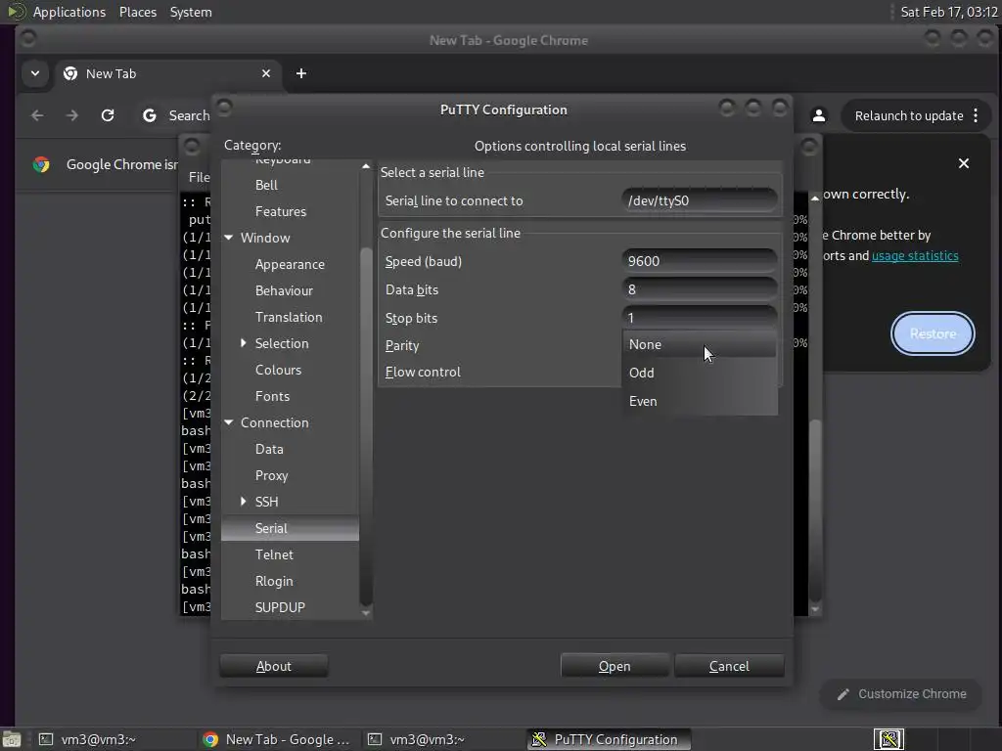The width and height of the screenshot is (1002, 751).
Task: Open a new Chrome tab with plus
Action: pyautogui.click(x=301, y=73)
